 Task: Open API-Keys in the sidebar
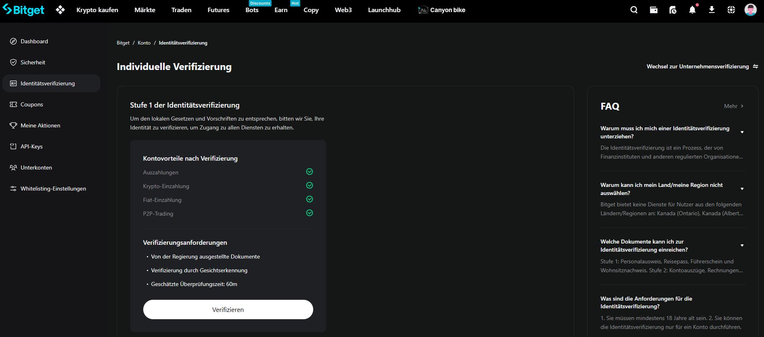tap(32, 146)
